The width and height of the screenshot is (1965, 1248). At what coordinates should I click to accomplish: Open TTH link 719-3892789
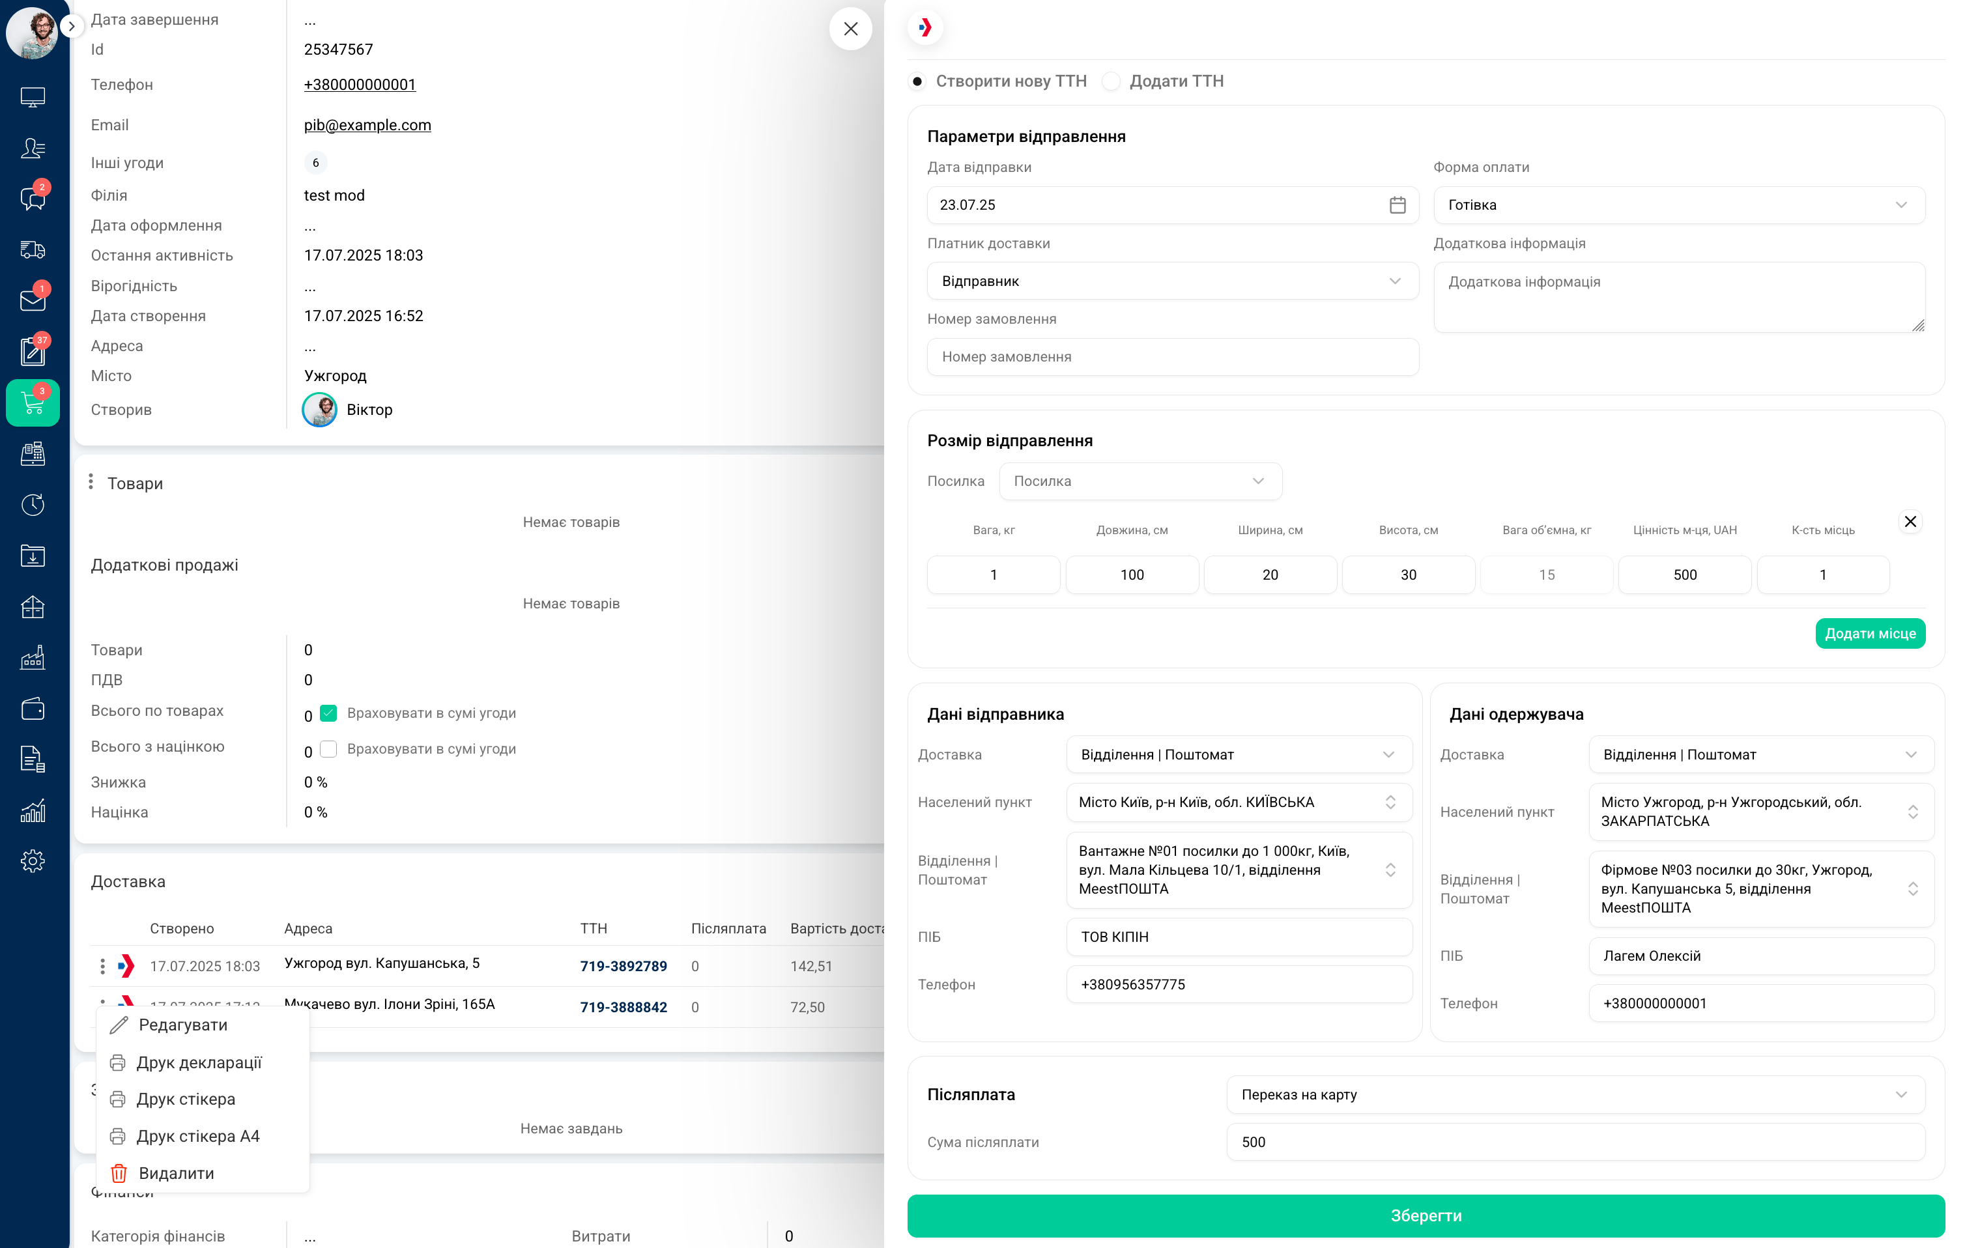(624, 967)
